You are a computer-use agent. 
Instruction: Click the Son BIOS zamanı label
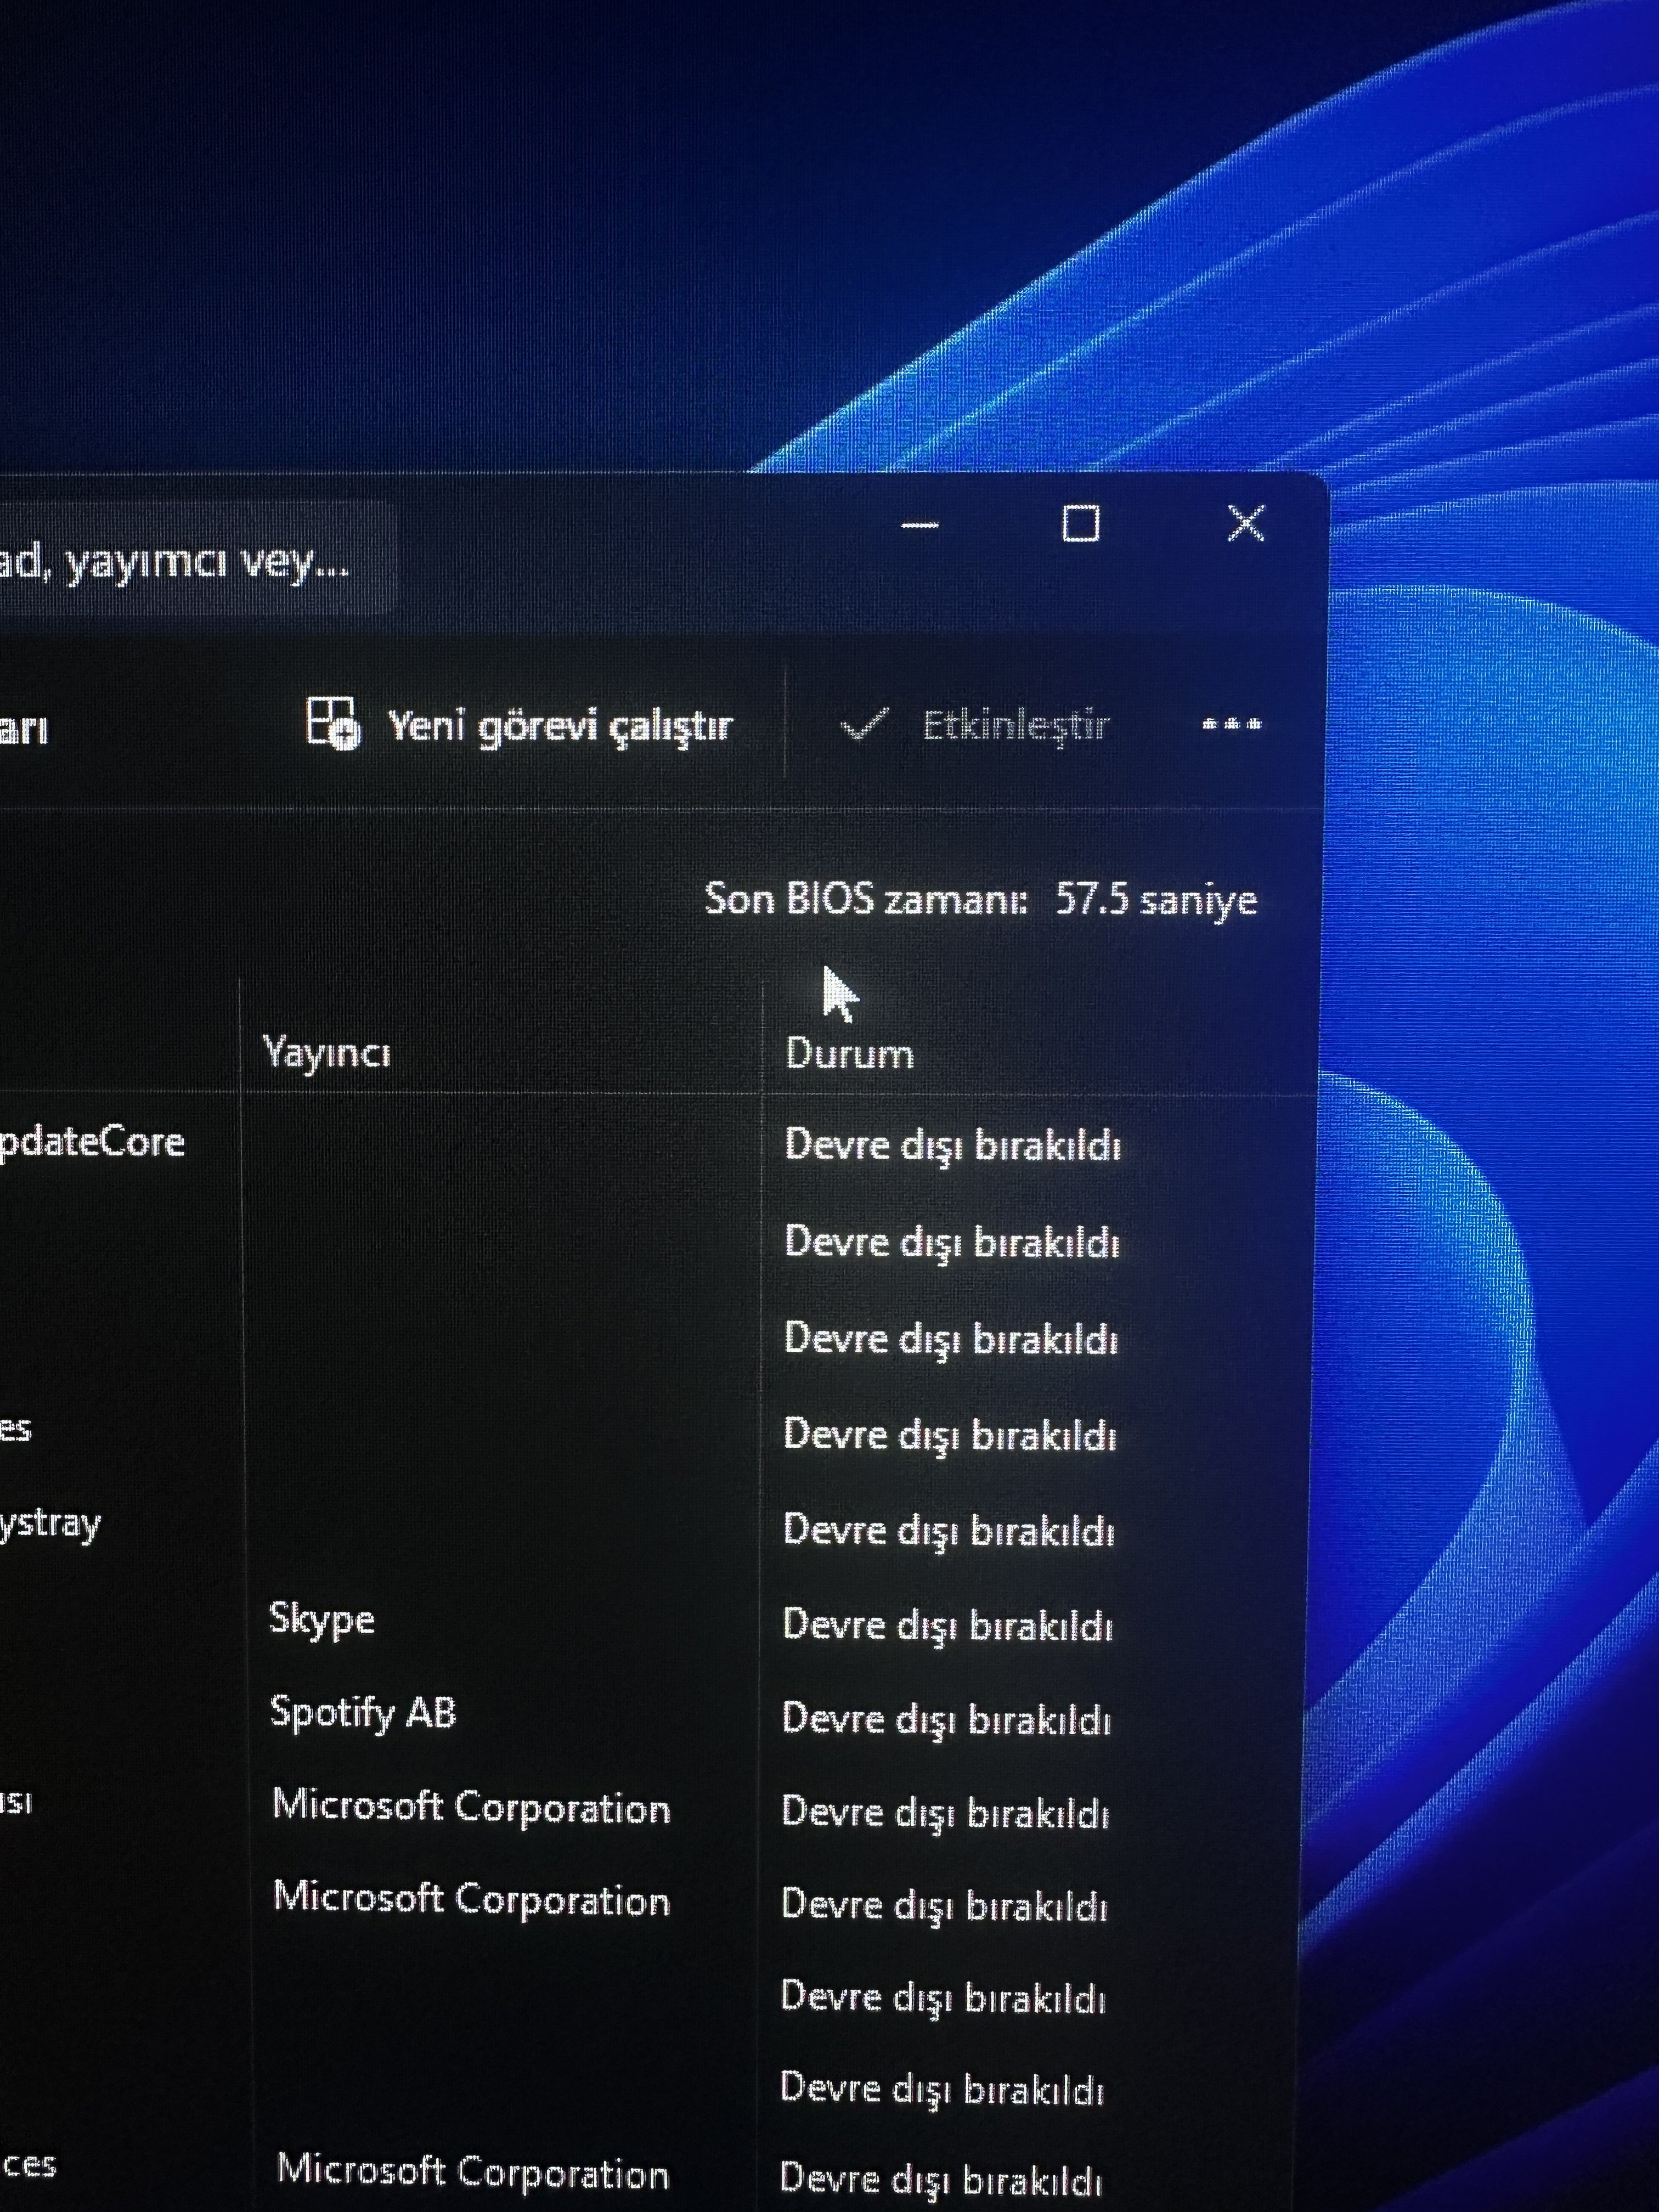[866, 899]
